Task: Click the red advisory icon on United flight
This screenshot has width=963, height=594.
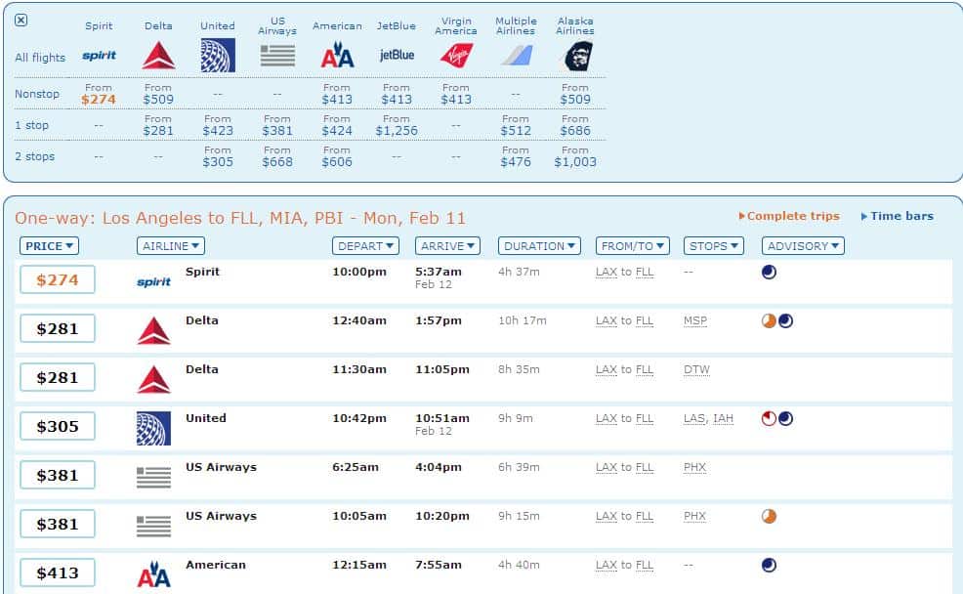Action: click(769, 418)
